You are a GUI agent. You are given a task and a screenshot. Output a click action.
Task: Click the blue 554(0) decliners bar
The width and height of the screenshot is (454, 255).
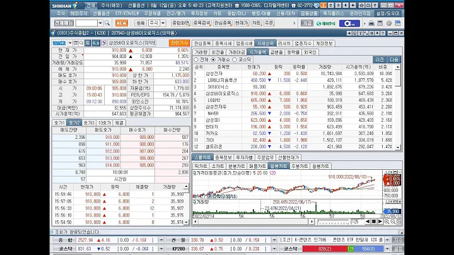369,249
